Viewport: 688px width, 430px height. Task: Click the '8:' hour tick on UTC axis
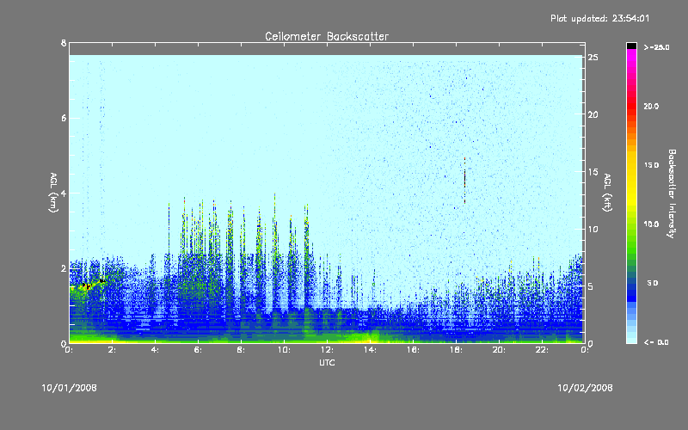tap(242, 350)
